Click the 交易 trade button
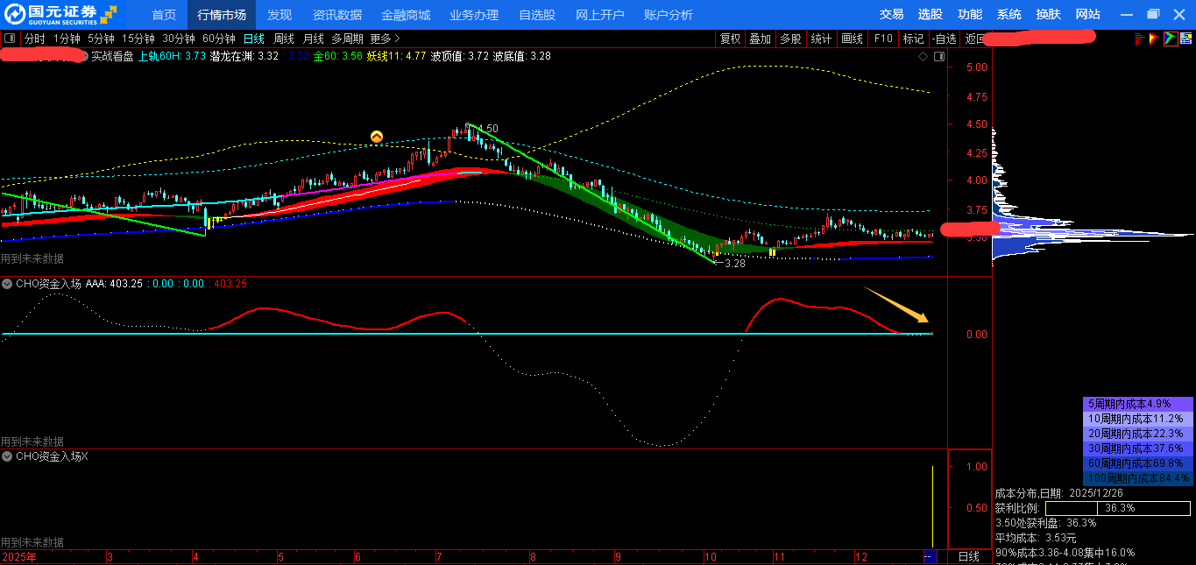Viewport: 1196px width, 565px height. pos(891,15)
